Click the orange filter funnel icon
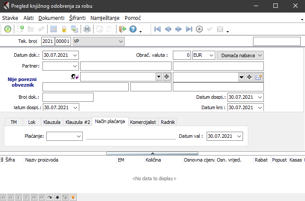The width and height of the screenshot is (305, 201). [73, 197]
